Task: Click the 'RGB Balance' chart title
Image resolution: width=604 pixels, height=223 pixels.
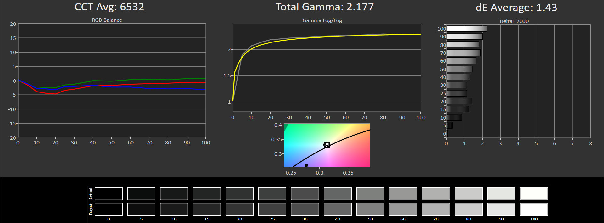Action: (107, 20)
